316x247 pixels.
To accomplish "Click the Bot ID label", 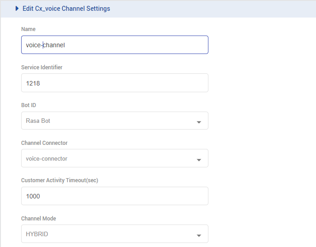I will 29,105.
